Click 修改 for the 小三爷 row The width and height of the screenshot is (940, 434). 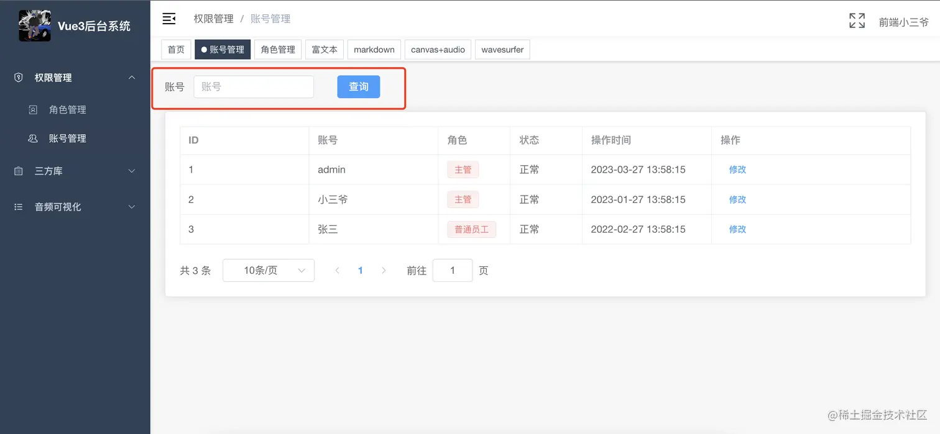pos(737,199)
